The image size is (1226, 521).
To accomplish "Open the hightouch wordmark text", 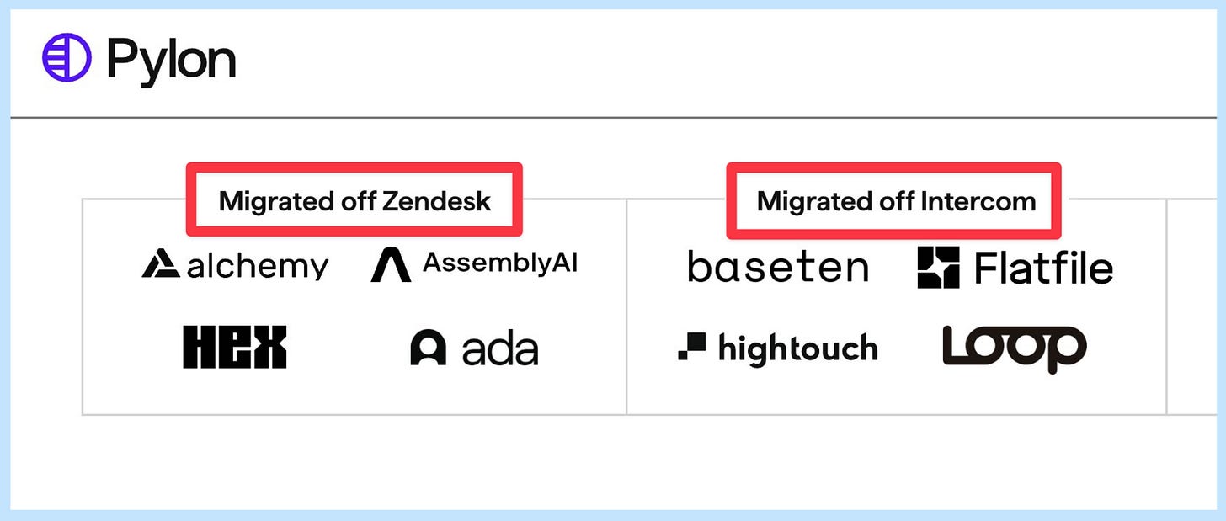I will pos(798,348).
